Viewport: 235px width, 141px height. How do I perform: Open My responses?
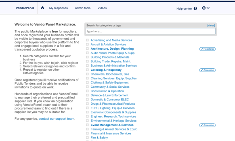point(58,8)
